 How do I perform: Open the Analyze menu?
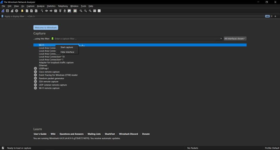click(x=41, y=6)
